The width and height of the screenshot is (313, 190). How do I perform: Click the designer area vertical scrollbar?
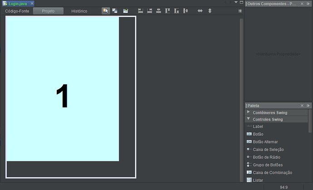click(241, 100)
